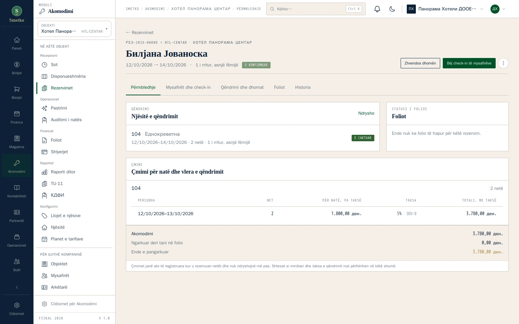This screenshot has width=519, height=324.
Task: Open the Stafi people icon
Action: [17, 265]
